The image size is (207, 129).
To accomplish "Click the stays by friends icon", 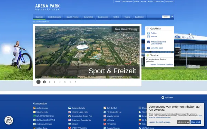I will point(105,116).
